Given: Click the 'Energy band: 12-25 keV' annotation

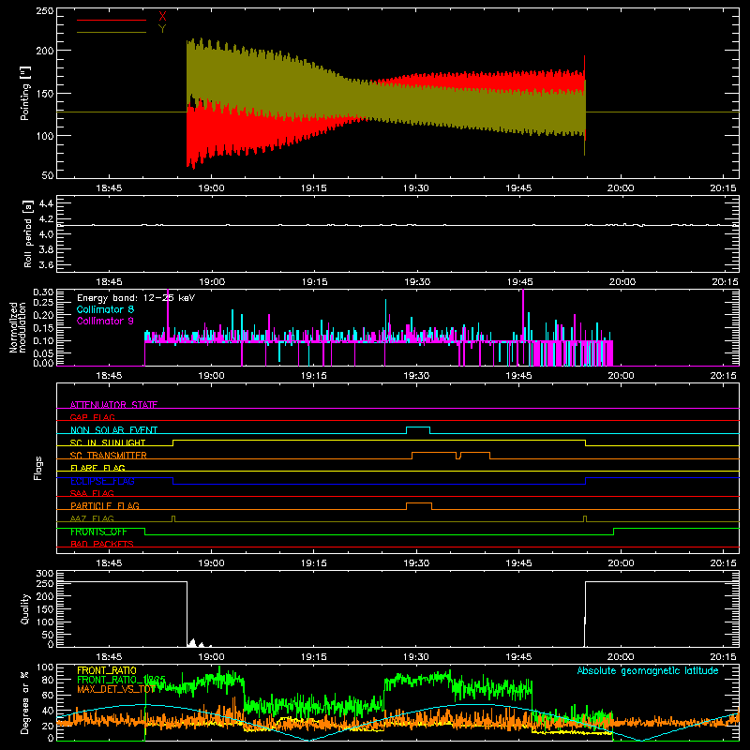Looking at the screenshot, I should [136, 298].
